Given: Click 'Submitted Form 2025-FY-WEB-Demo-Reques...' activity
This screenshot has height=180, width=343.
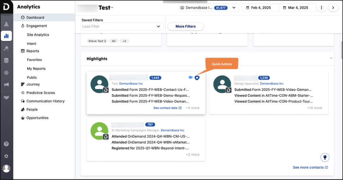Looking at the screenshot, I should coord(151,95).
